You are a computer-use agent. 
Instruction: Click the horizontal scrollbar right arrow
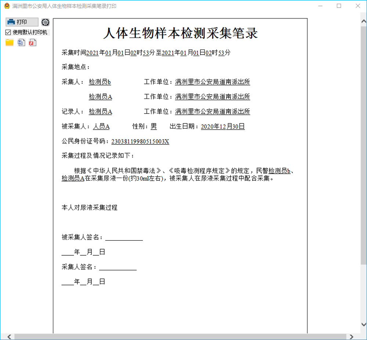[351, 337]
